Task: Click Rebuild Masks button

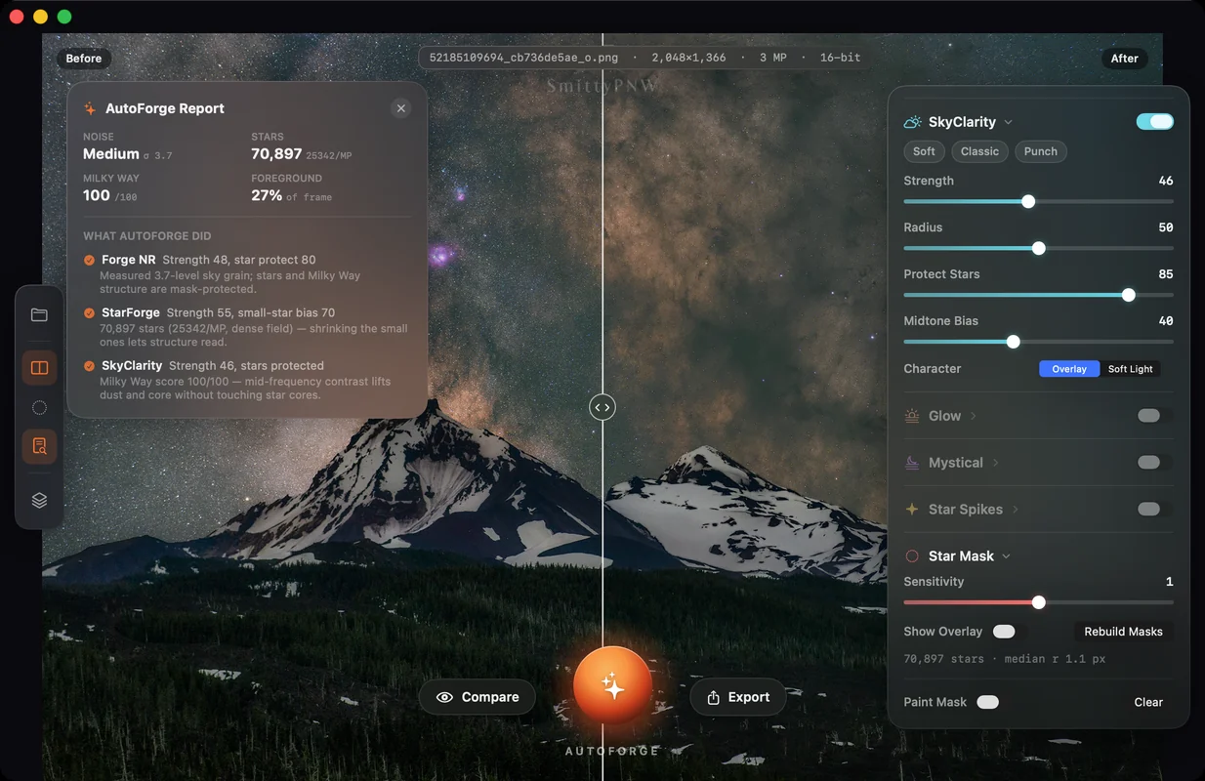Action: click(x=1123, y=632)
